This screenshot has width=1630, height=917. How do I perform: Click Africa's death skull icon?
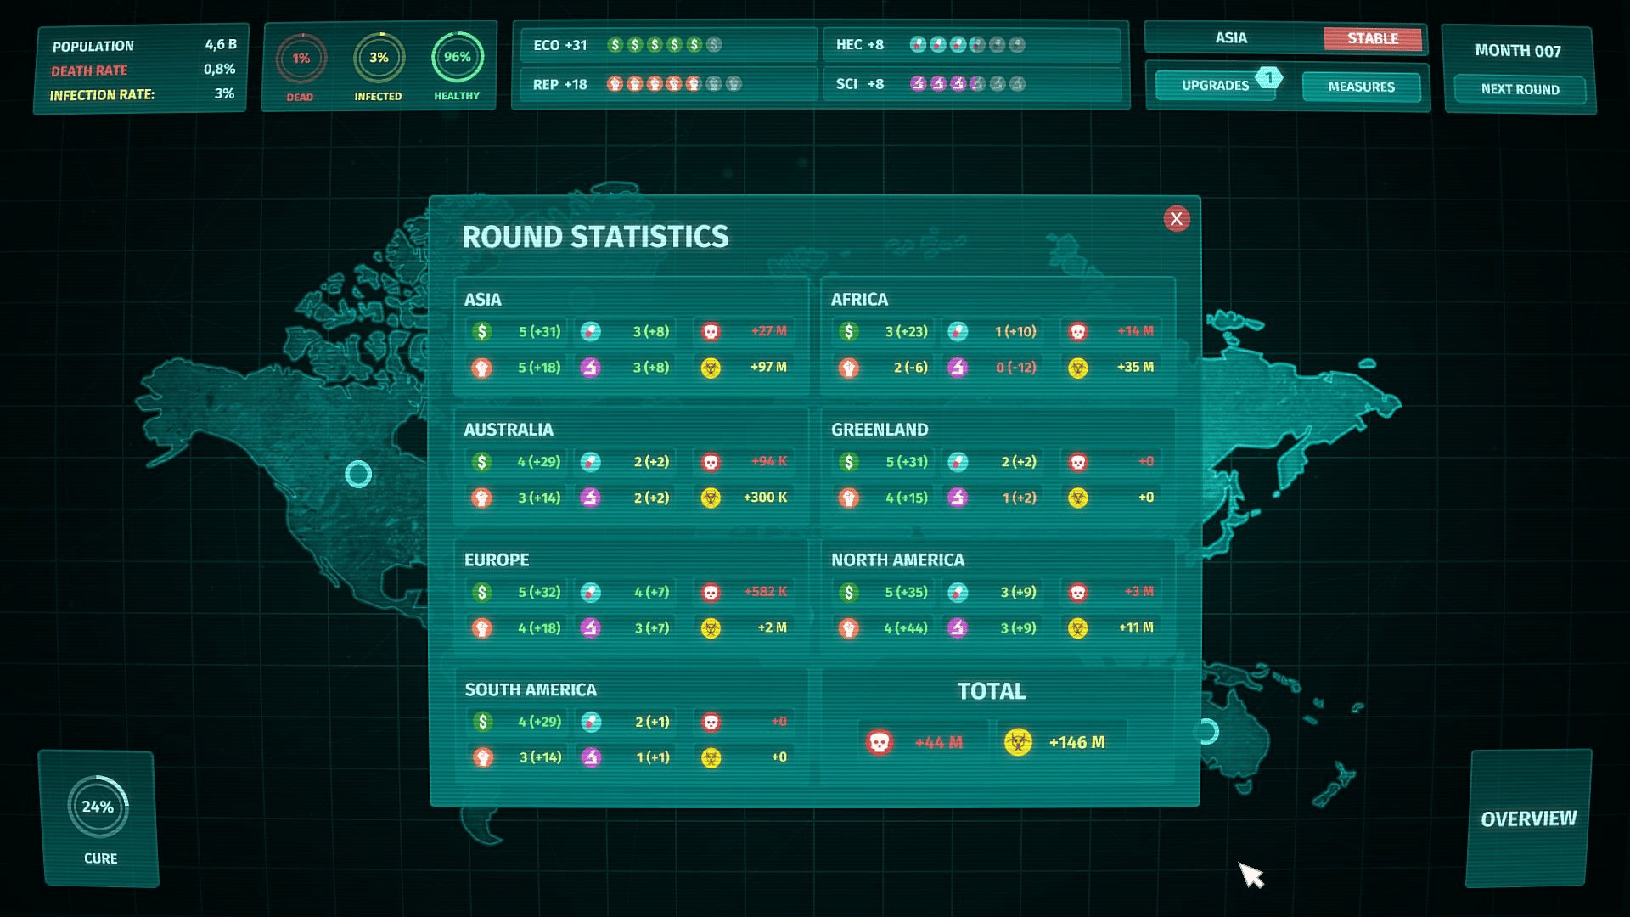(1077, 331)
